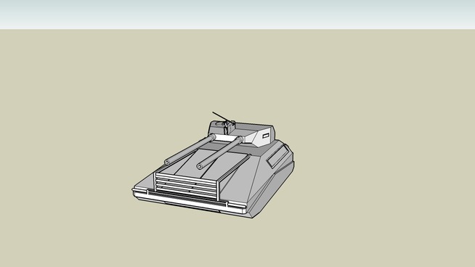475x267 pixels.
Task: Select the muzzle opening of the left barrel
Action: pos(167,163)
